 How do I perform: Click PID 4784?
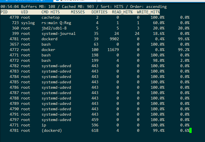pos(14,77)
